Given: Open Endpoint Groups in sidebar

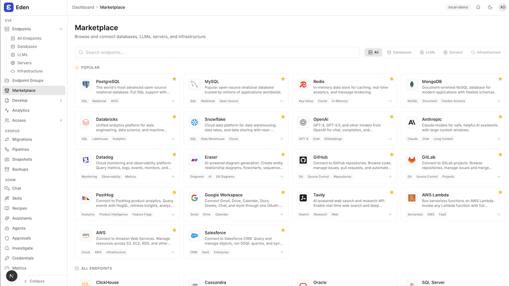Looking at the screenshot, I should 34,81.
